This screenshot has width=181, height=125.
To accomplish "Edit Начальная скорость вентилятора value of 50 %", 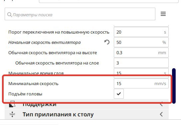I will click(x=141, y=42).
